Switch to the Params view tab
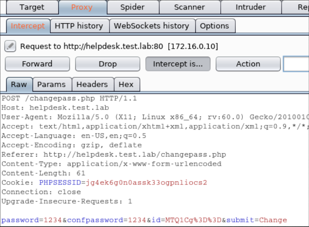Image resolution: width=309 pixels, height=227 pixels. (51, 85)
